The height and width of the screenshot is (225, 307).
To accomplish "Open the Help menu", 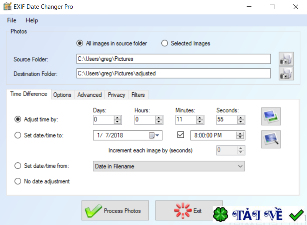I will tap(32, 20).
